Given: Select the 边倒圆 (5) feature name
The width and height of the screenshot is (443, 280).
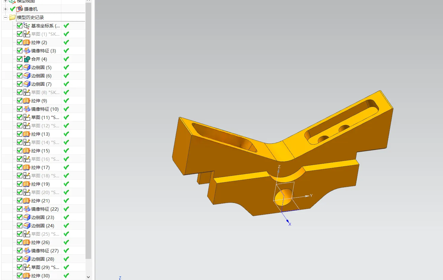Looking at the screenshot, I should point(41,68).
